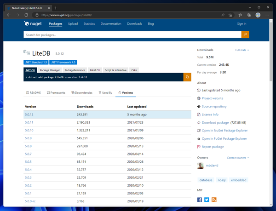
Task: Click the Contact owners link
Action: pos(238,158)
